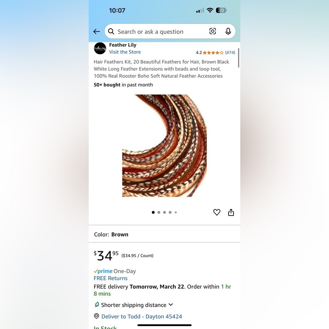Tap the green leaf shipping icon
The width and height of the screenshot is (329, 329).
(x=97, y=304)
